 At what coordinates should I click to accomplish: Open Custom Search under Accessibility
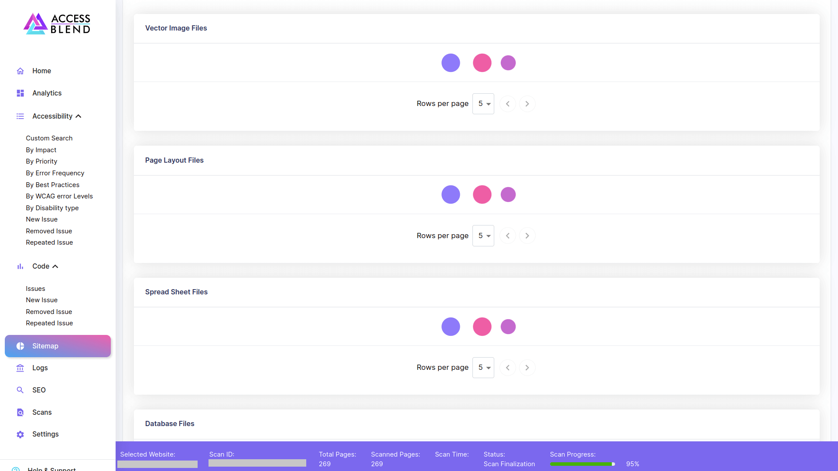tap(49, 138)
